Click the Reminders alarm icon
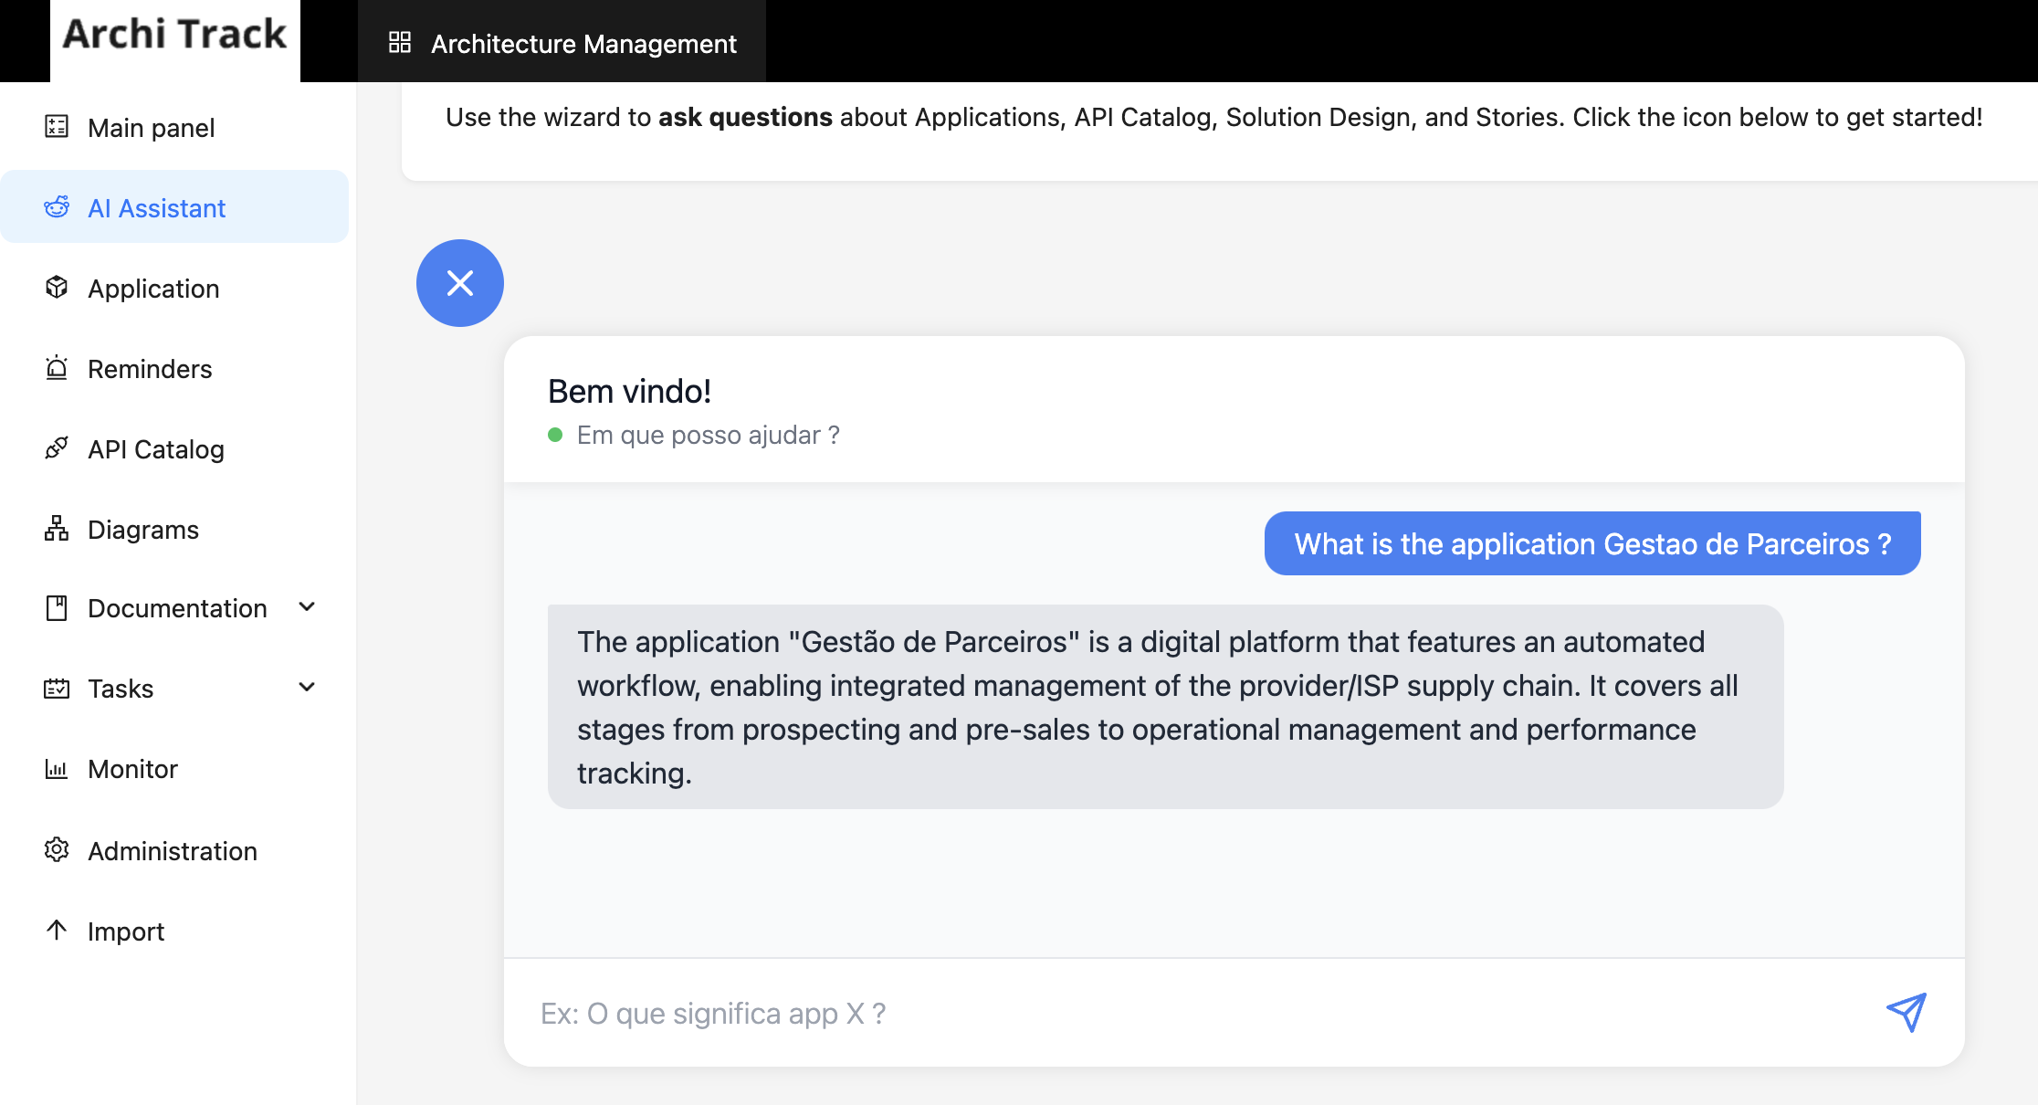 click(57, 368)
